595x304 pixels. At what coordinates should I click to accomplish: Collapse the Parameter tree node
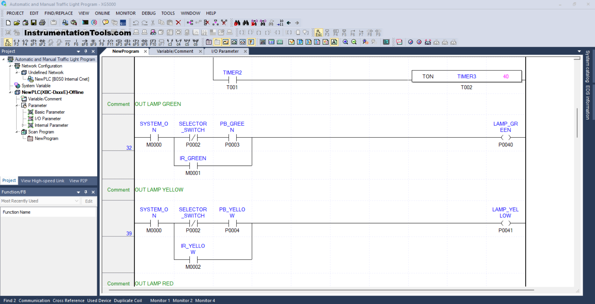click(17, 105)
